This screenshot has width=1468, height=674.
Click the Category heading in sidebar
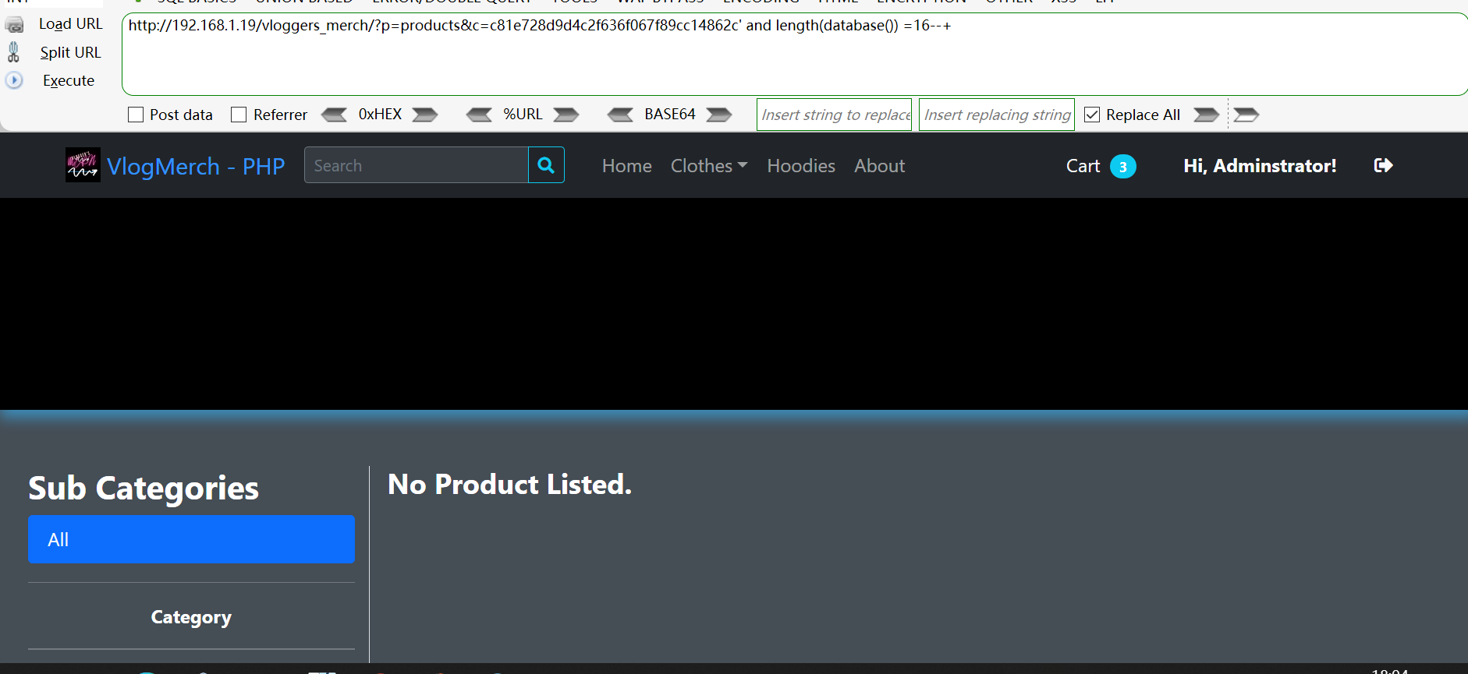click(191, 617)
